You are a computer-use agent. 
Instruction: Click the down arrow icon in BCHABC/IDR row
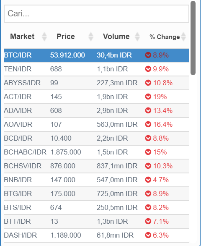tap(148, 152)
